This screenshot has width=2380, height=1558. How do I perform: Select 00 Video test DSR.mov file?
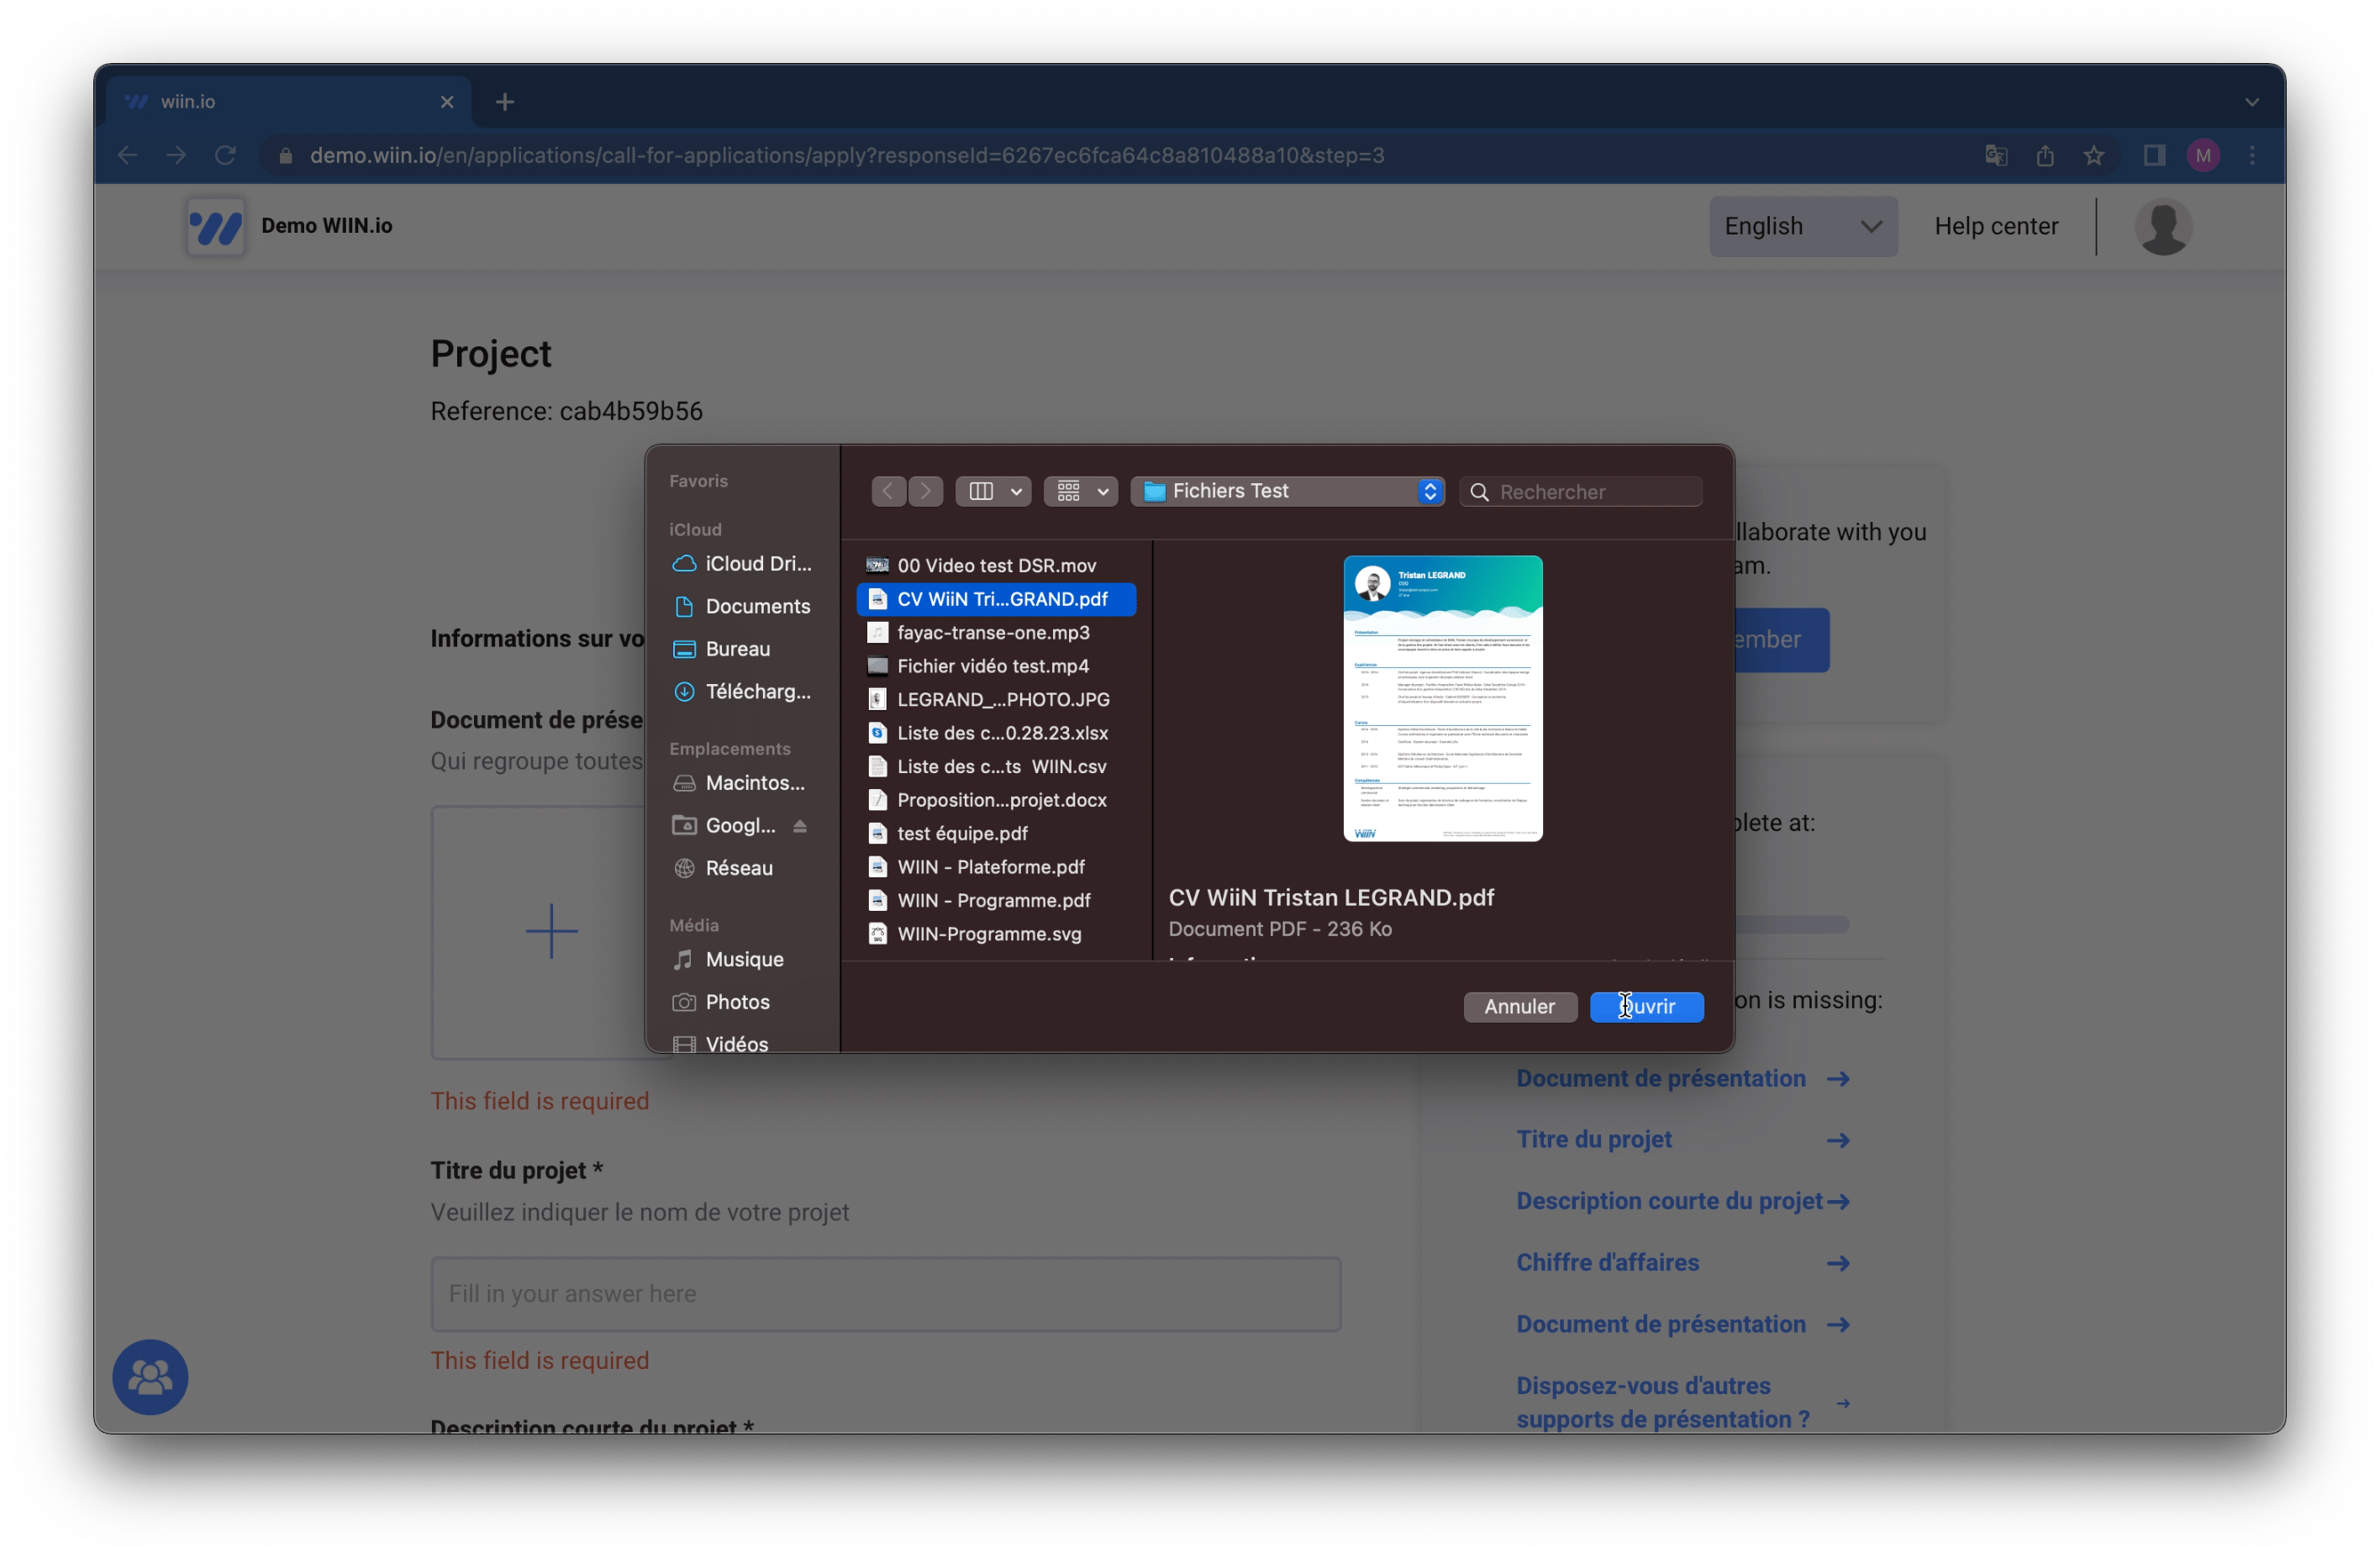pyautogui.click(x=996, y=566)
